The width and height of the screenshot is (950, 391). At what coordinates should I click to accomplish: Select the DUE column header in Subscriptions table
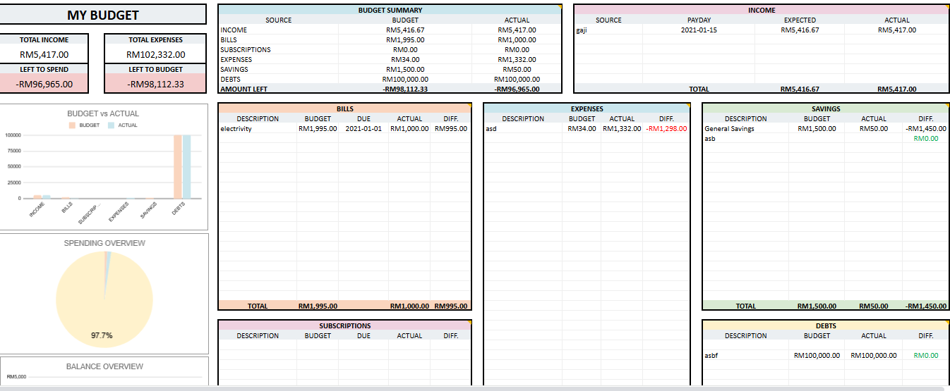(x=363, y=336)
